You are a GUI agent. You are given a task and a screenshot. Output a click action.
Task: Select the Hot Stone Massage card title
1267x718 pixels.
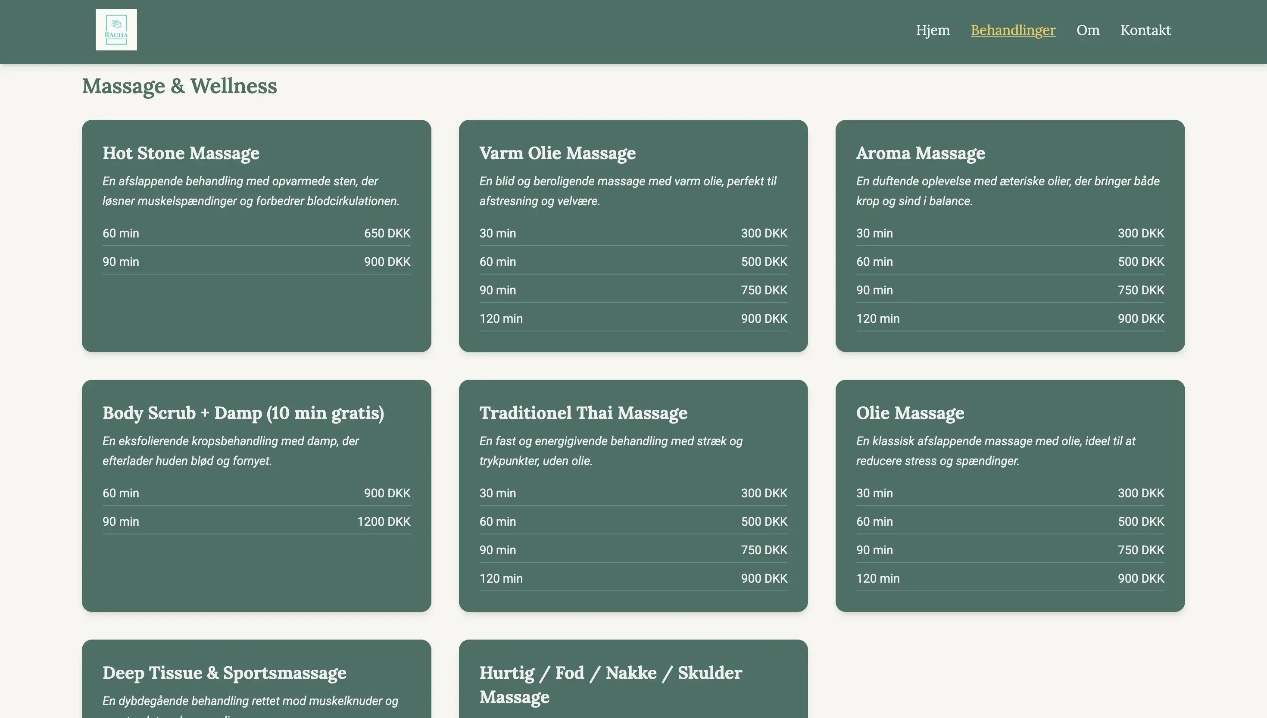click(181, 153)
